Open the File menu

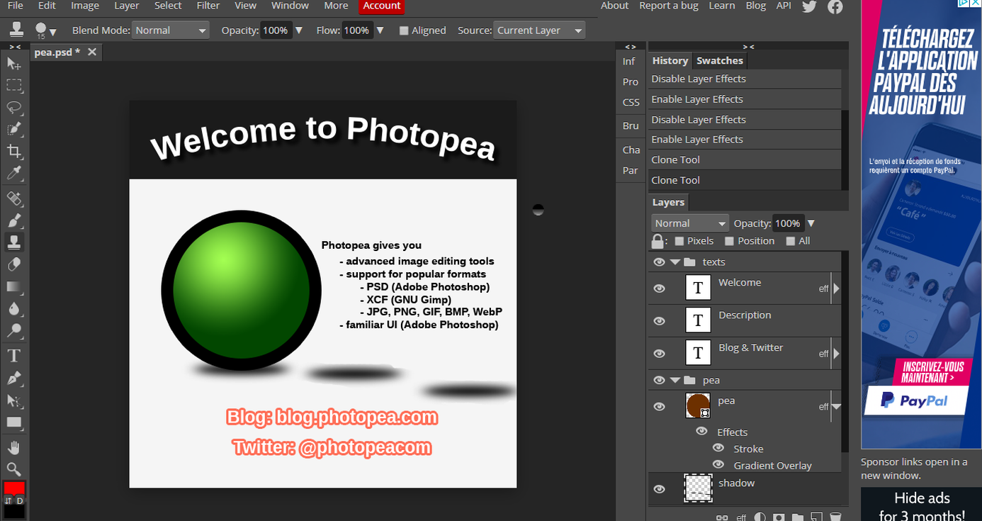[x=15, y=6]
